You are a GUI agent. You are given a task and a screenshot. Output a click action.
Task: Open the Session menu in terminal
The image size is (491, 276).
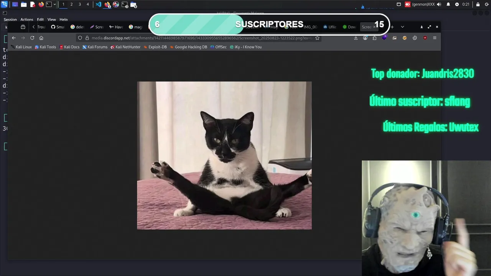10,20
